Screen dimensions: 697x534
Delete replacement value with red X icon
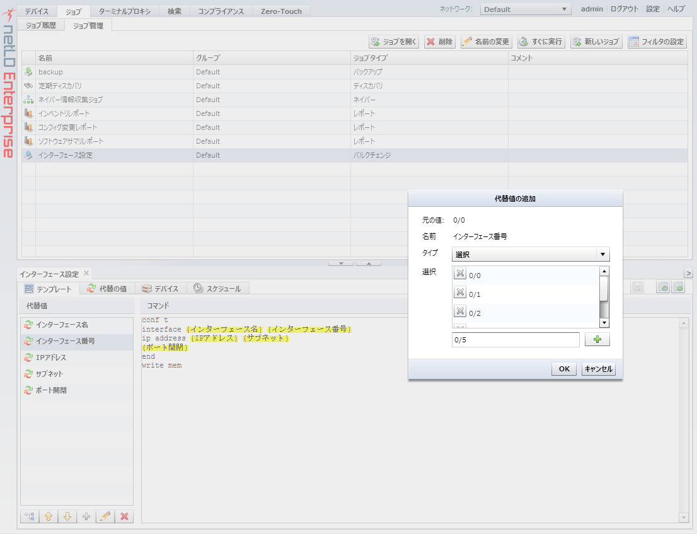[125, 516]
